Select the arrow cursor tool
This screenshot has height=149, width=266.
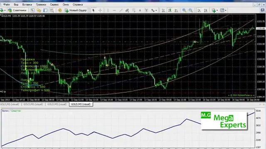coord(93,10)
